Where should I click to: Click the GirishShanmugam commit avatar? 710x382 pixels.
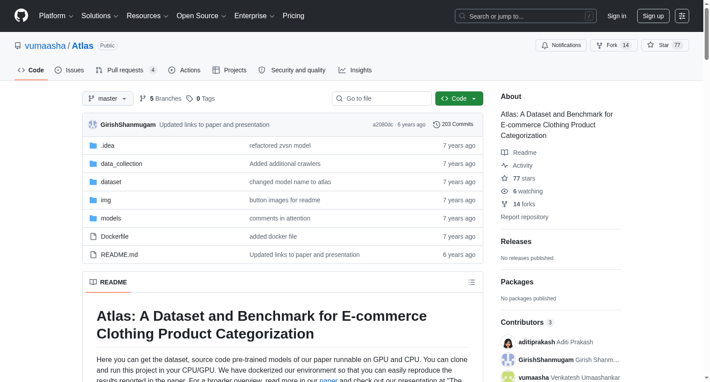click(x=93, y=125)
